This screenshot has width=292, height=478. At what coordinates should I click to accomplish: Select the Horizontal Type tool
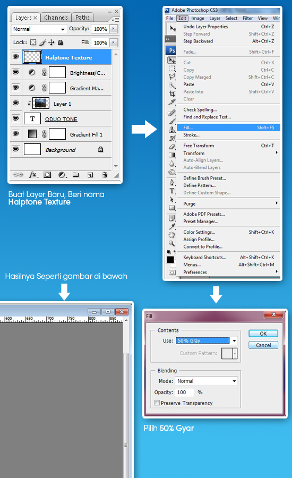[172, 191]
